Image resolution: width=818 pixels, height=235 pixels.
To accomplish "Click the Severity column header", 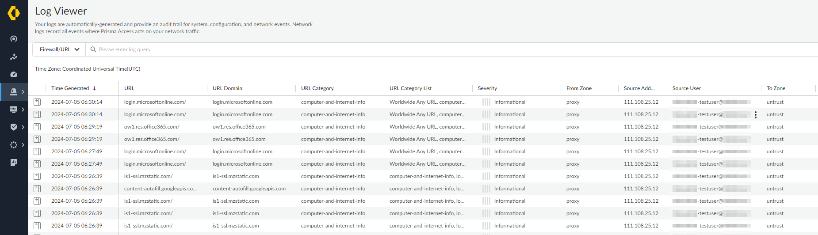I will (x=487, y=88).
